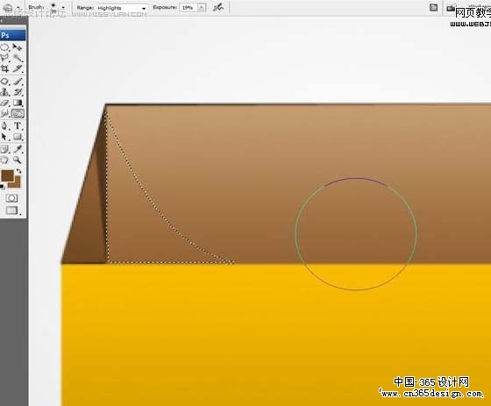The height and width of the screenshot is (406, 491).
Task: Swap foreground and background colors
Action: pos(19,171)
